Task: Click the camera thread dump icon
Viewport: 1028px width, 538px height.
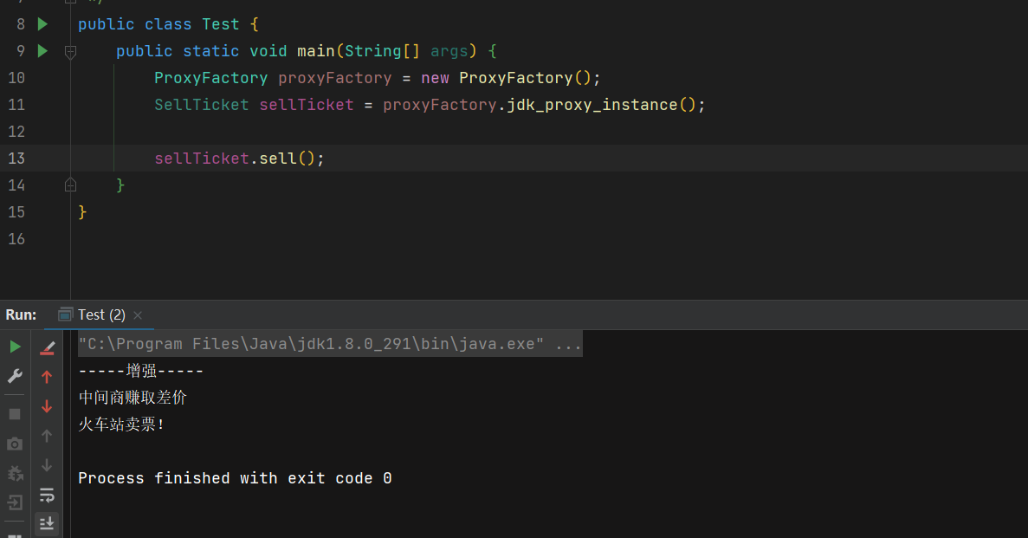Action: (15, 444)
